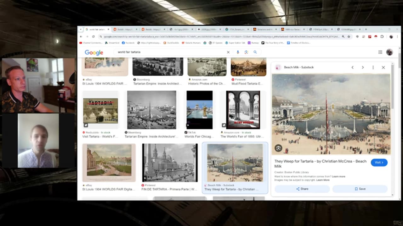Image resolution: width=403 pixels, height=226 pixels.
Task: Switch to the 'Tartarians and...' tab
Action: tap(265, 29)
